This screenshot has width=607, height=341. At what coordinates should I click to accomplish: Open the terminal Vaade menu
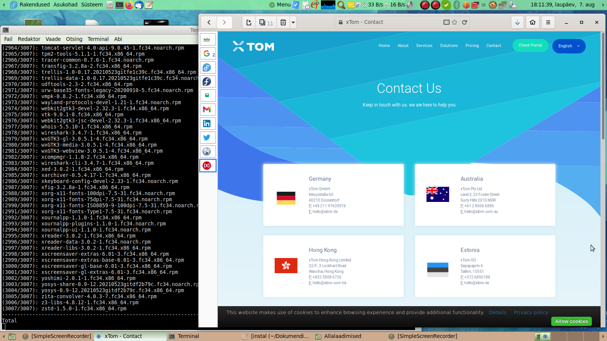pos(53,39)
